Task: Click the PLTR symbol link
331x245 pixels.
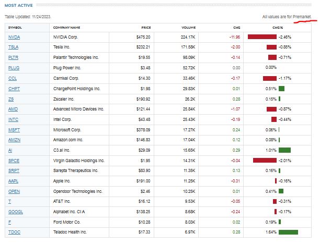Action: tap(14, 58)
